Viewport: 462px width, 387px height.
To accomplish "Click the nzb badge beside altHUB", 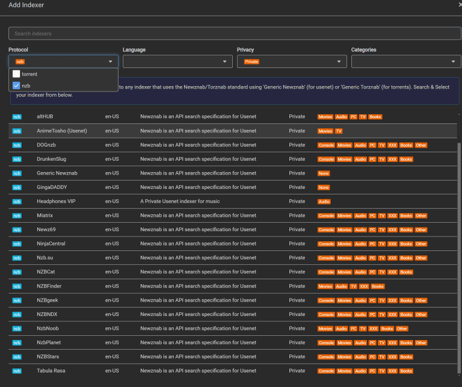I will tap(17, 117).
